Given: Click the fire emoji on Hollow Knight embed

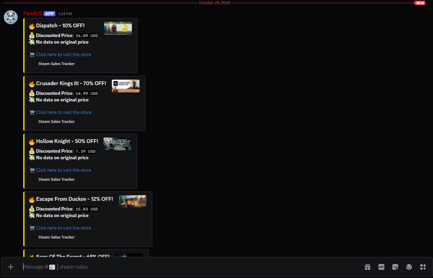Looking at the screenshot, I should (32, 141).
